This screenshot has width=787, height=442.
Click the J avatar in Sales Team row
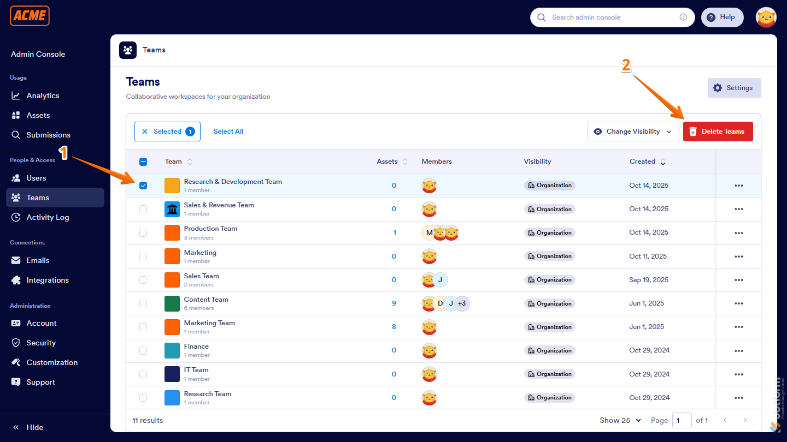click(x=440, y=280)
